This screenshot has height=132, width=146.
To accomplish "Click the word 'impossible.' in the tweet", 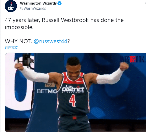I will pos(19,27).
